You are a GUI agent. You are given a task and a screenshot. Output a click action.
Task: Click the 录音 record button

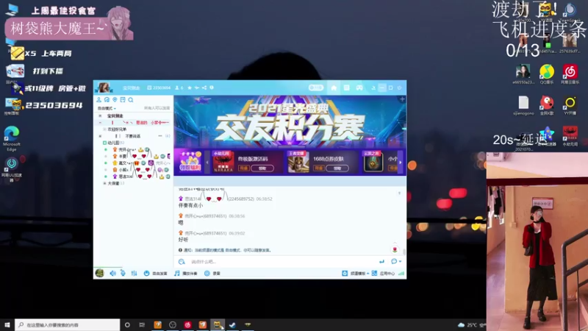(212, 273)
